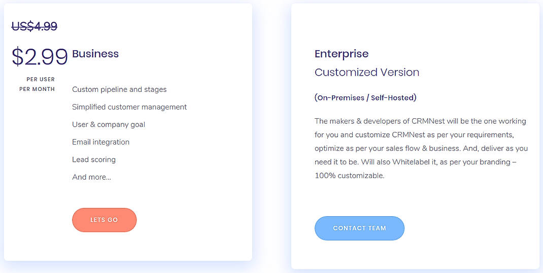
Task: Select '(On-Premises / Self-Hosted)' label
Action: tap(365, 97)
